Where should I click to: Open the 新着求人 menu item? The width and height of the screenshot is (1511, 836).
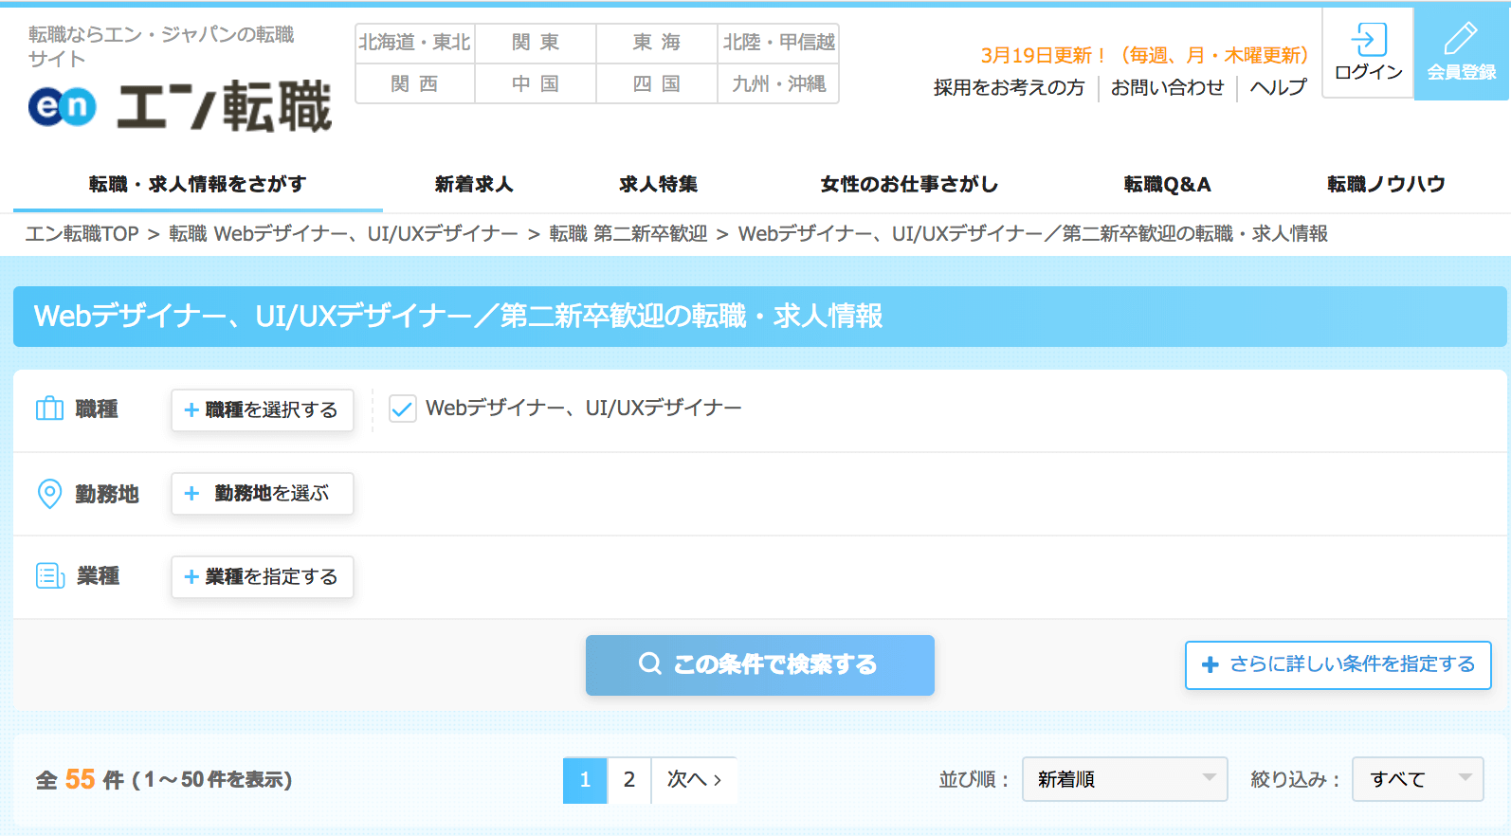pos(474,184)
